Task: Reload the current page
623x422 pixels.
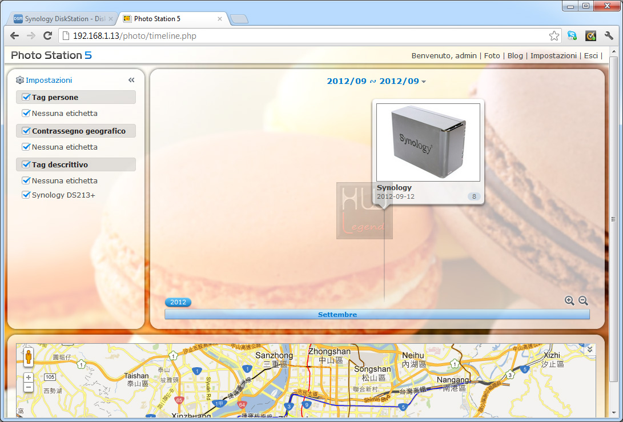Action: click(47, 36)
